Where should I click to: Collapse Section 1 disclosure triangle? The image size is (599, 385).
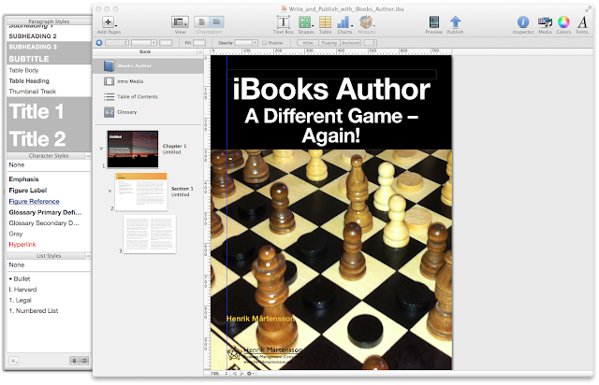(x=110, y=192)
